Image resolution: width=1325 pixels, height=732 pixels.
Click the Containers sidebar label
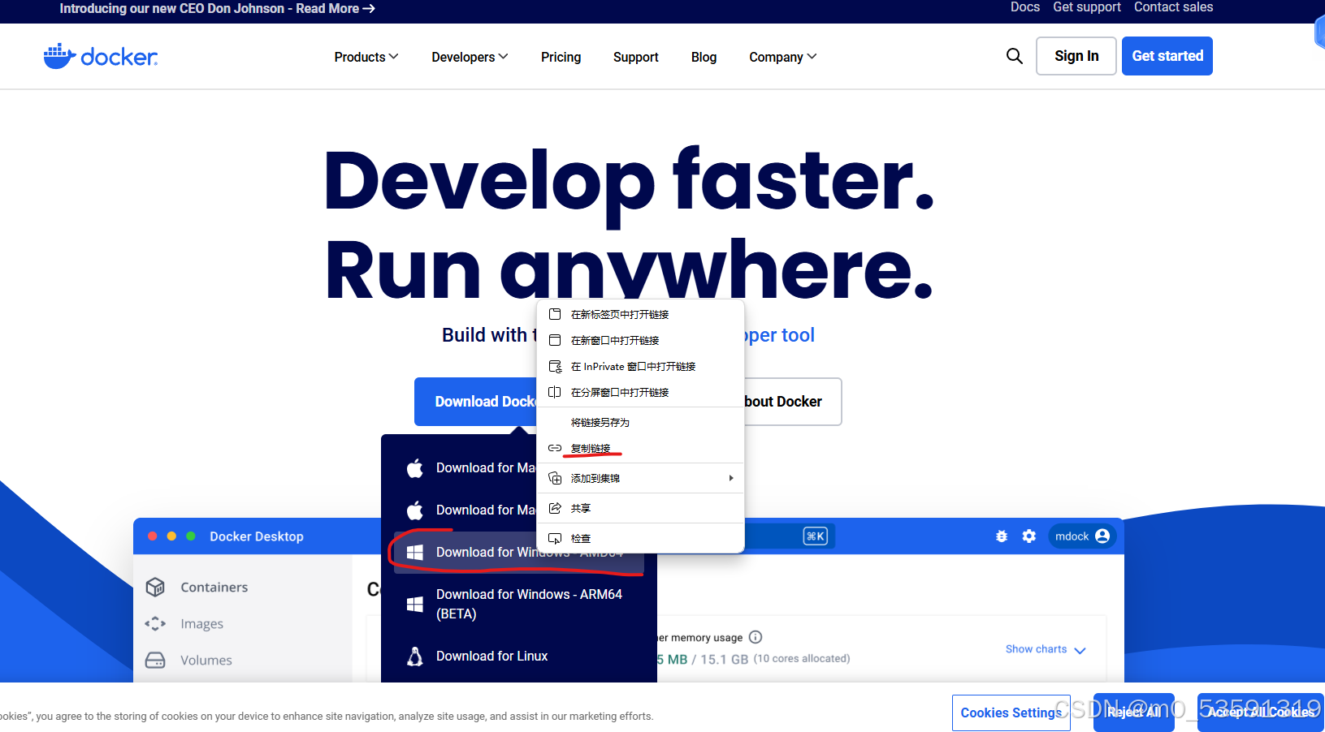click(214, 588)
